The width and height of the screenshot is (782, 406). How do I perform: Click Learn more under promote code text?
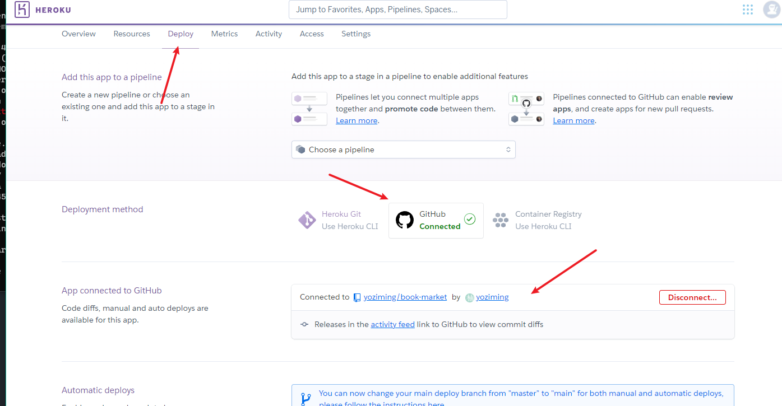tap(357, 120)
